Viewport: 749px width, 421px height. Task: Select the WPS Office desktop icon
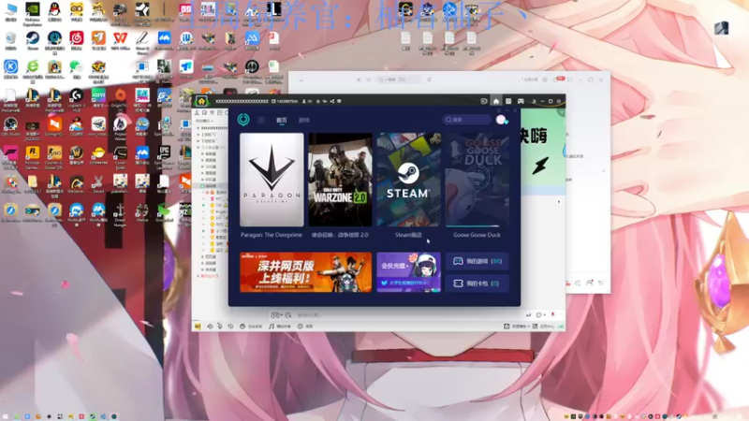coord(121,40)
